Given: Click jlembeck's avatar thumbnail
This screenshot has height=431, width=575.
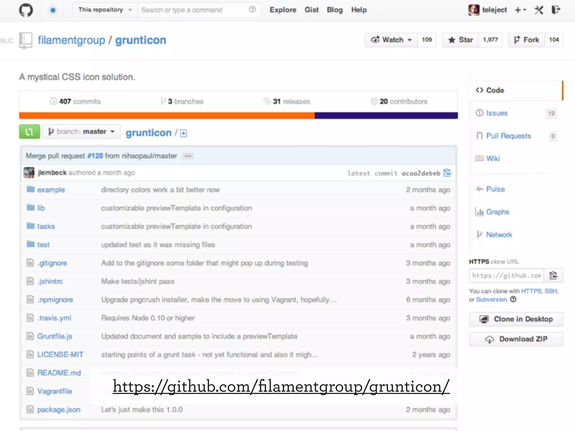Looking at the screenshot, I should point(29,173).
